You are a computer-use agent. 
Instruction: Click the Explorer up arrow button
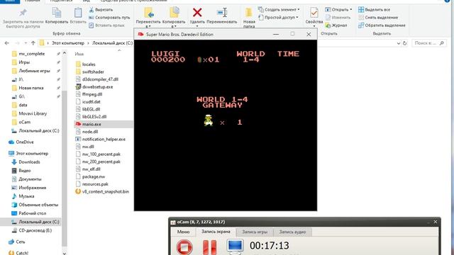[33, 43]
